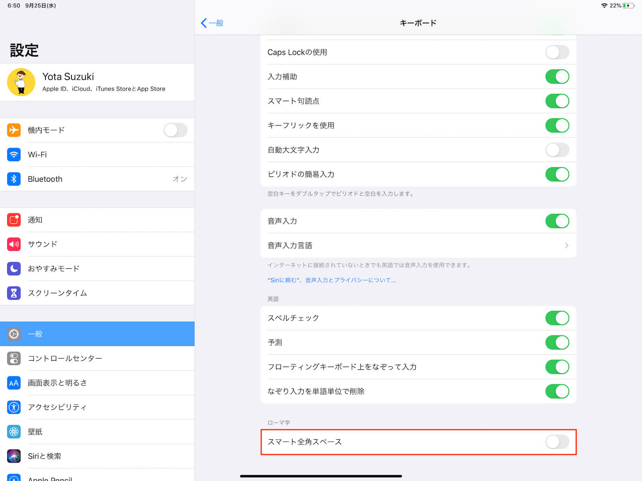Screen dimensions: 642x481
Task: Disable 音声入力 switch
Action: pyautogui.click(x=557, y=221)
